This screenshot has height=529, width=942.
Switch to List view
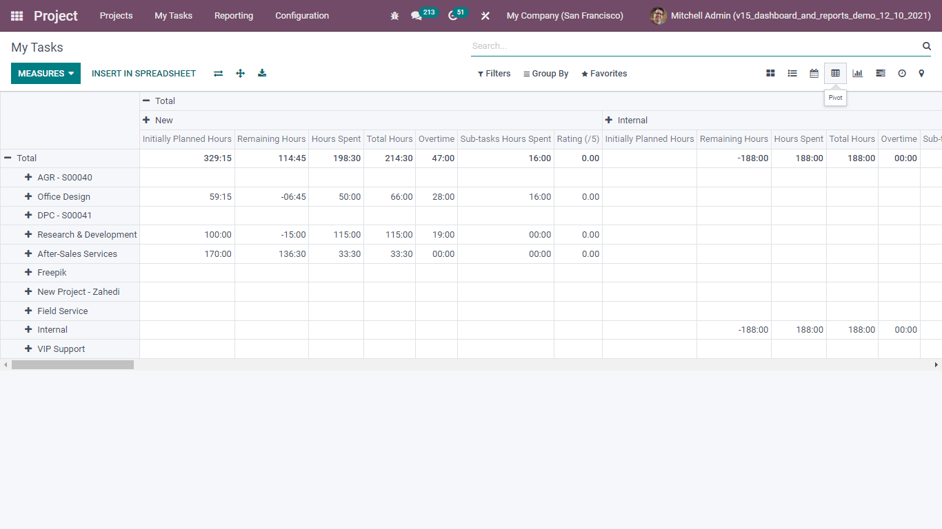click(792, 73)
